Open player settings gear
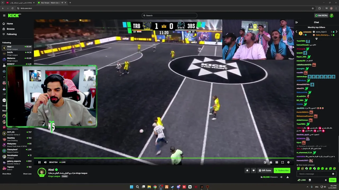 click(288, 162)
